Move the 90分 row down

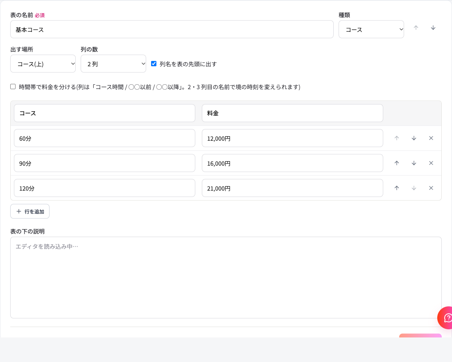click(414, 163)
